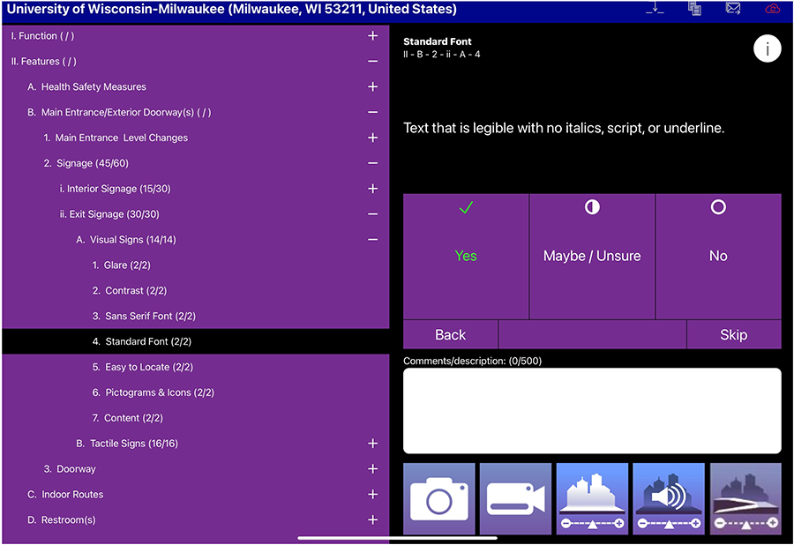
Task: Tap the camera photo capture icon
Action: (x=439, y=498)
